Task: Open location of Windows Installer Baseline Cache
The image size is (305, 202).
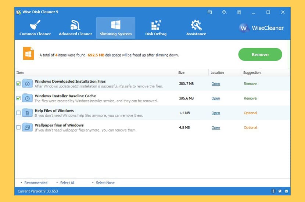Action: [216, 98]
